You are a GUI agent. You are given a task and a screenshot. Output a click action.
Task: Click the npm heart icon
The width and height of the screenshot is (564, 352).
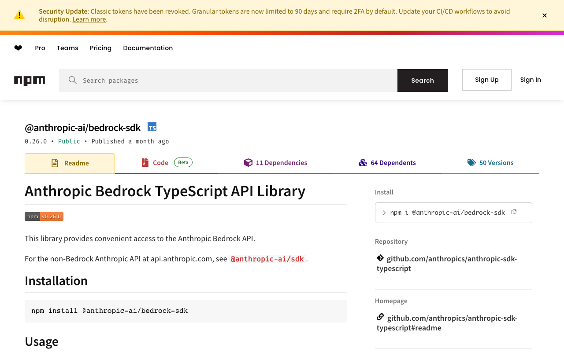(18, 48)
